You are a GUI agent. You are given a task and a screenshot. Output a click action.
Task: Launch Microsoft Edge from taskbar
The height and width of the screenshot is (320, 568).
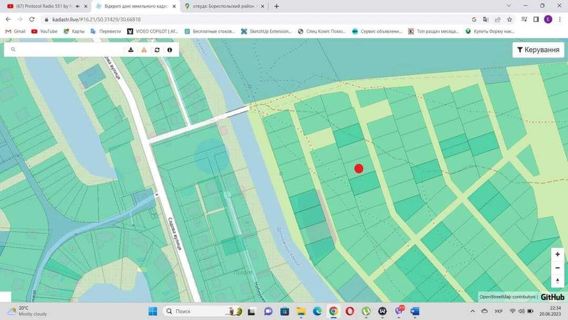click(318, 311)
